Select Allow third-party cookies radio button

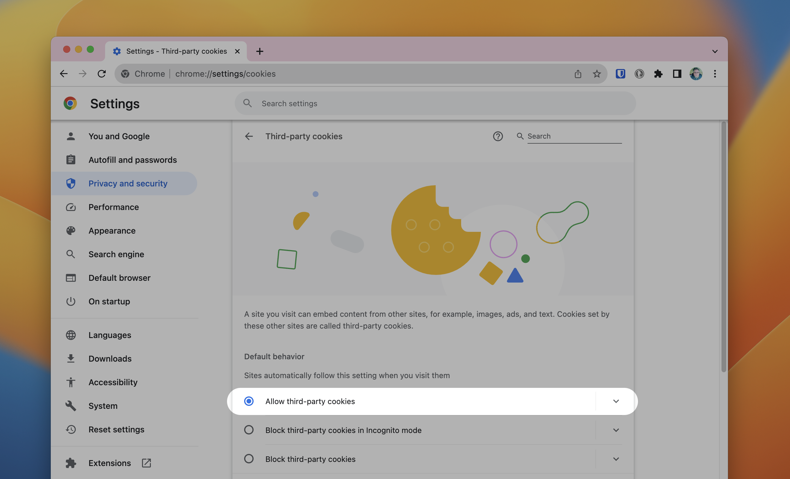[x=249, y=401]
